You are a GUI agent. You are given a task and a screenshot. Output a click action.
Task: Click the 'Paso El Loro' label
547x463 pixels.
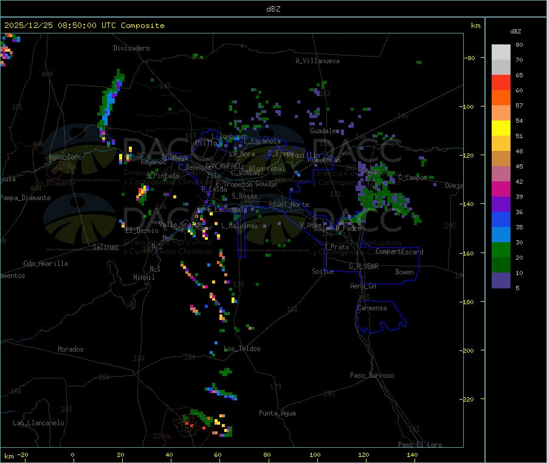pyautogui.click(x=420, y=445)
